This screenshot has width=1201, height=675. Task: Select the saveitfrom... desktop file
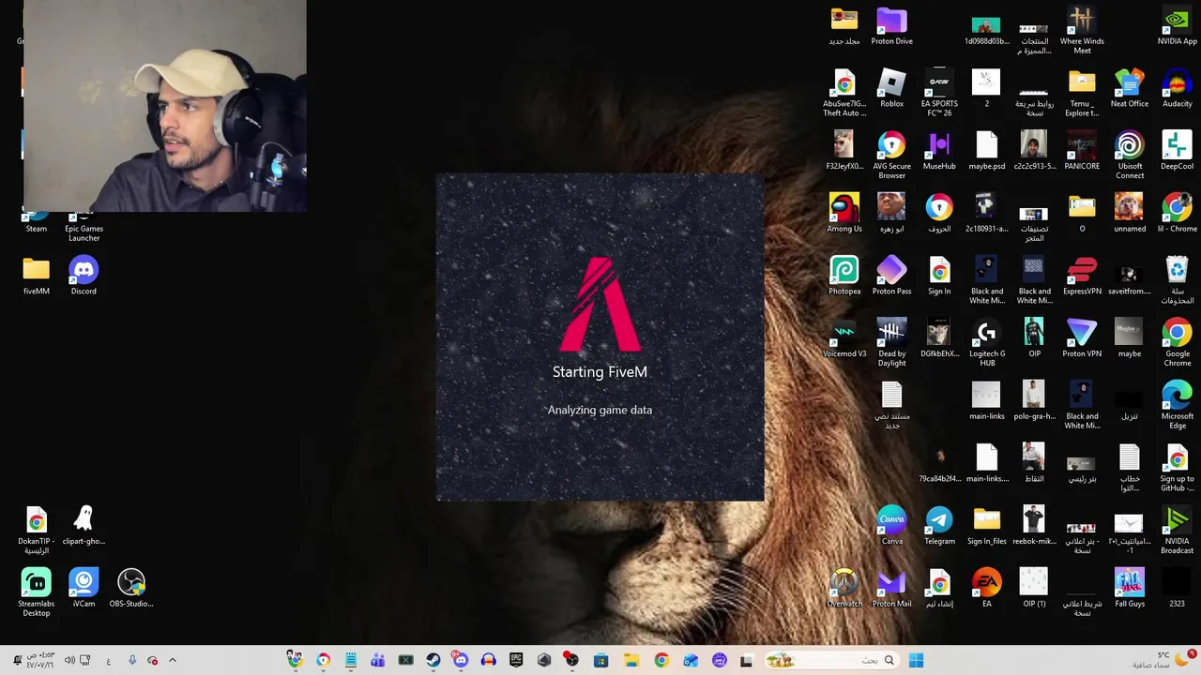tap(1130, 277)
